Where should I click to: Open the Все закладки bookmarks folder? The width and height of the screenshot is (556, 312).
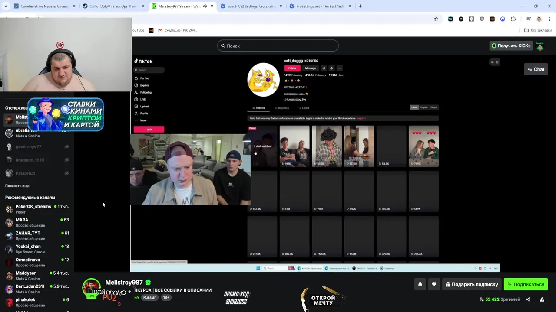click(x=538, y=30)
